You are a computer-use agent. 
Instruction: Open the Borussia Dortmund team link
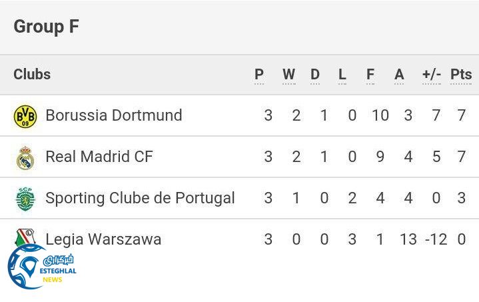113,115
